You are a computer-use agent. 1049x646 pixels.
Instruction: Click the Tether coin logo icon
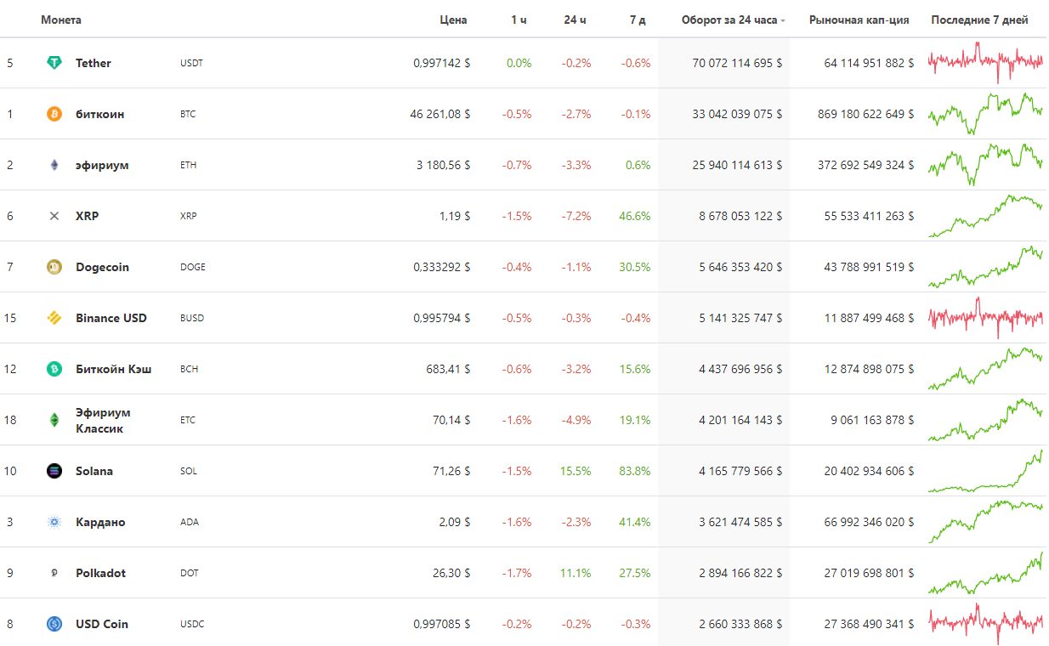[54, 63]
